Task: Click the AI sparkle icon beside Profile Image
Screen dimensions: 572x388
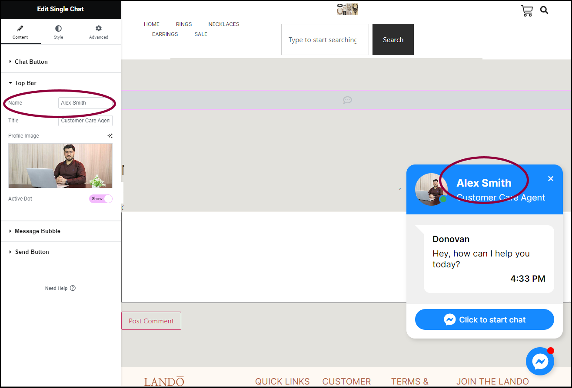Action: click(x=110, y=135)
